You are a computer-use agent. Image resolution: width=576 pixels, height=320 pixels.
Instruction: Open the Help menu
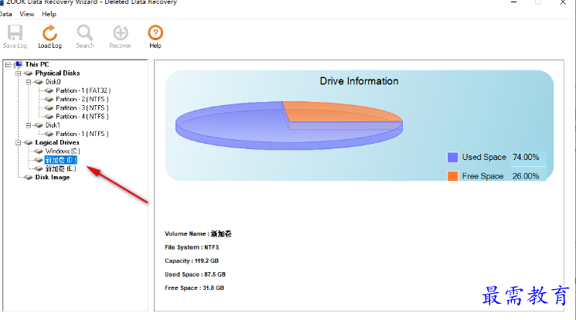(x=49, y=14)
